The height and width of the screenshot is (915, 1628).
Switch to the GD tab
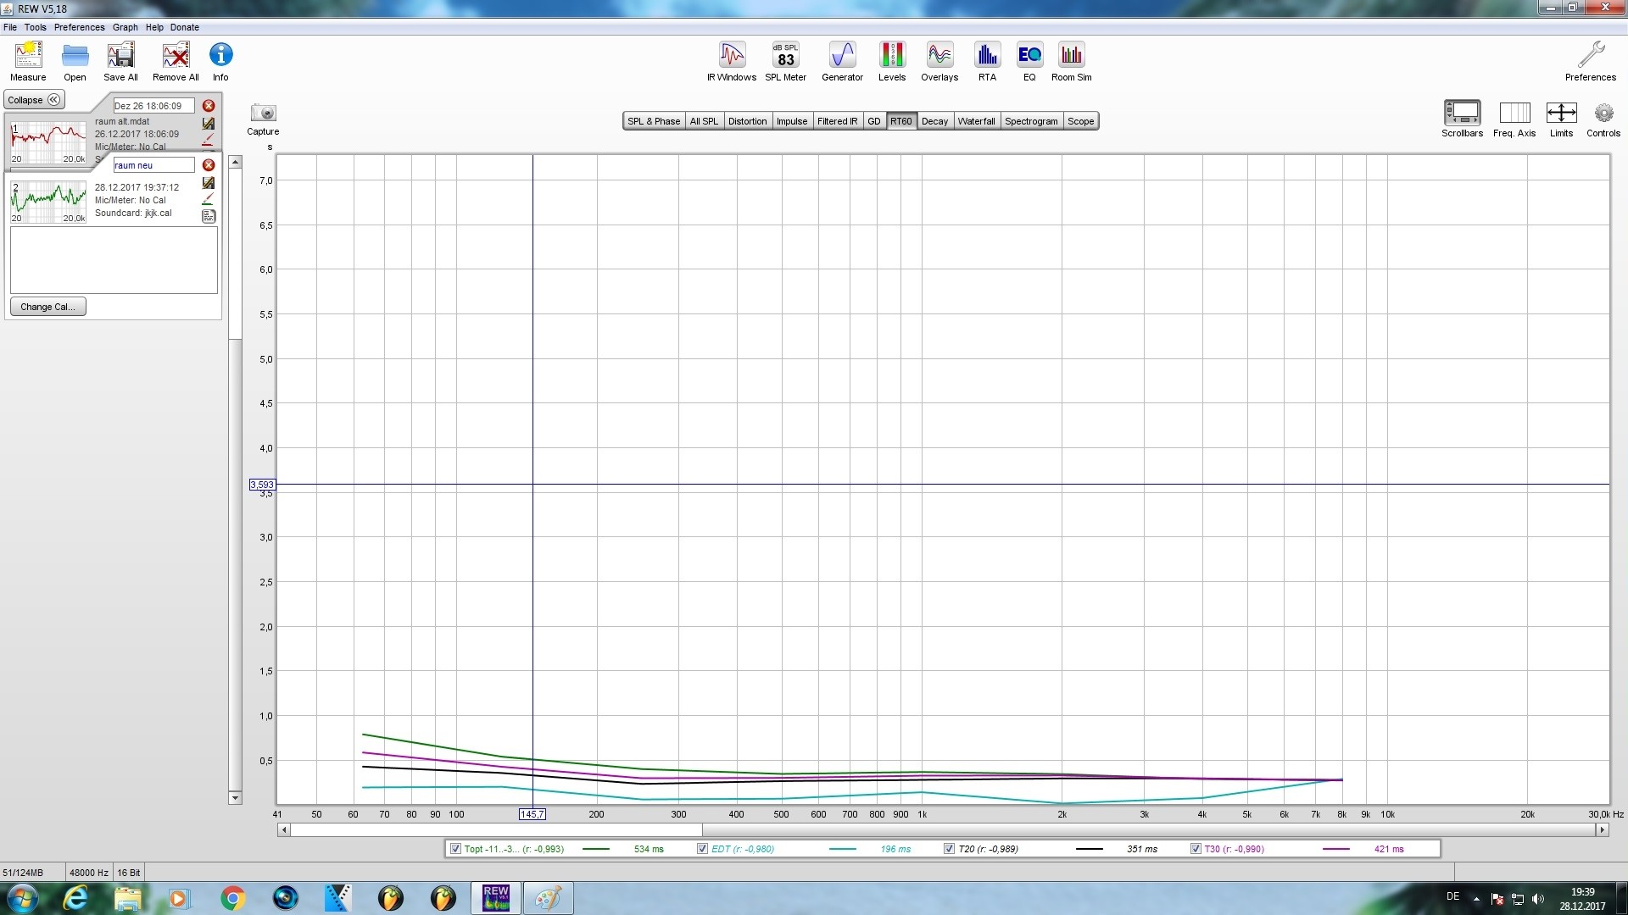tap(874, 121)
